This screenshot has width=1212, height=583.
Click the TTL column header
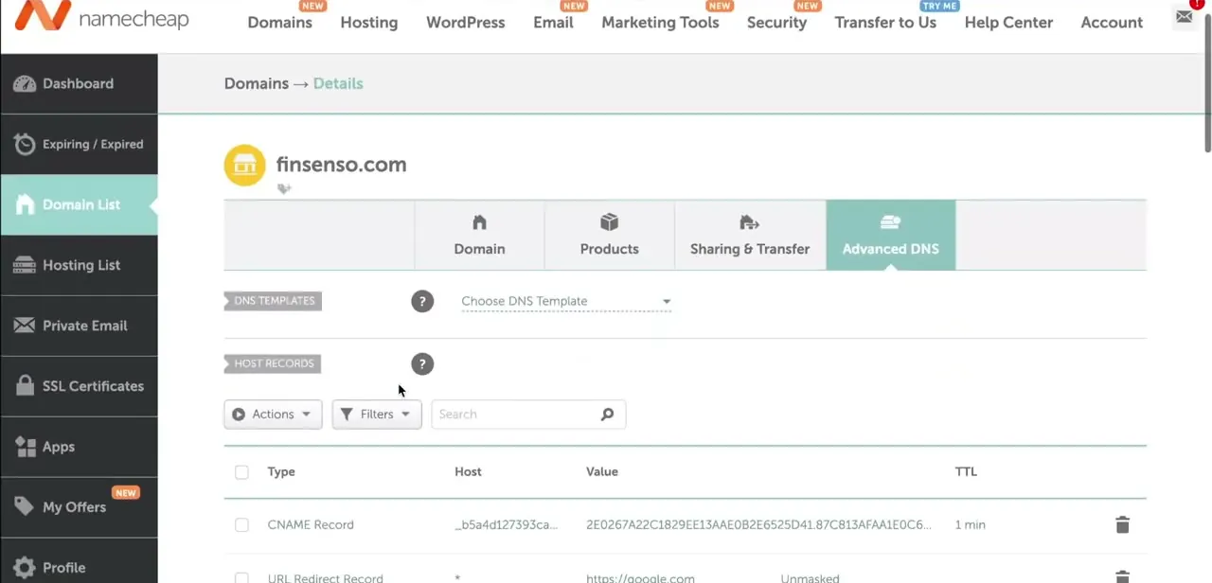(x=966, y=471)
